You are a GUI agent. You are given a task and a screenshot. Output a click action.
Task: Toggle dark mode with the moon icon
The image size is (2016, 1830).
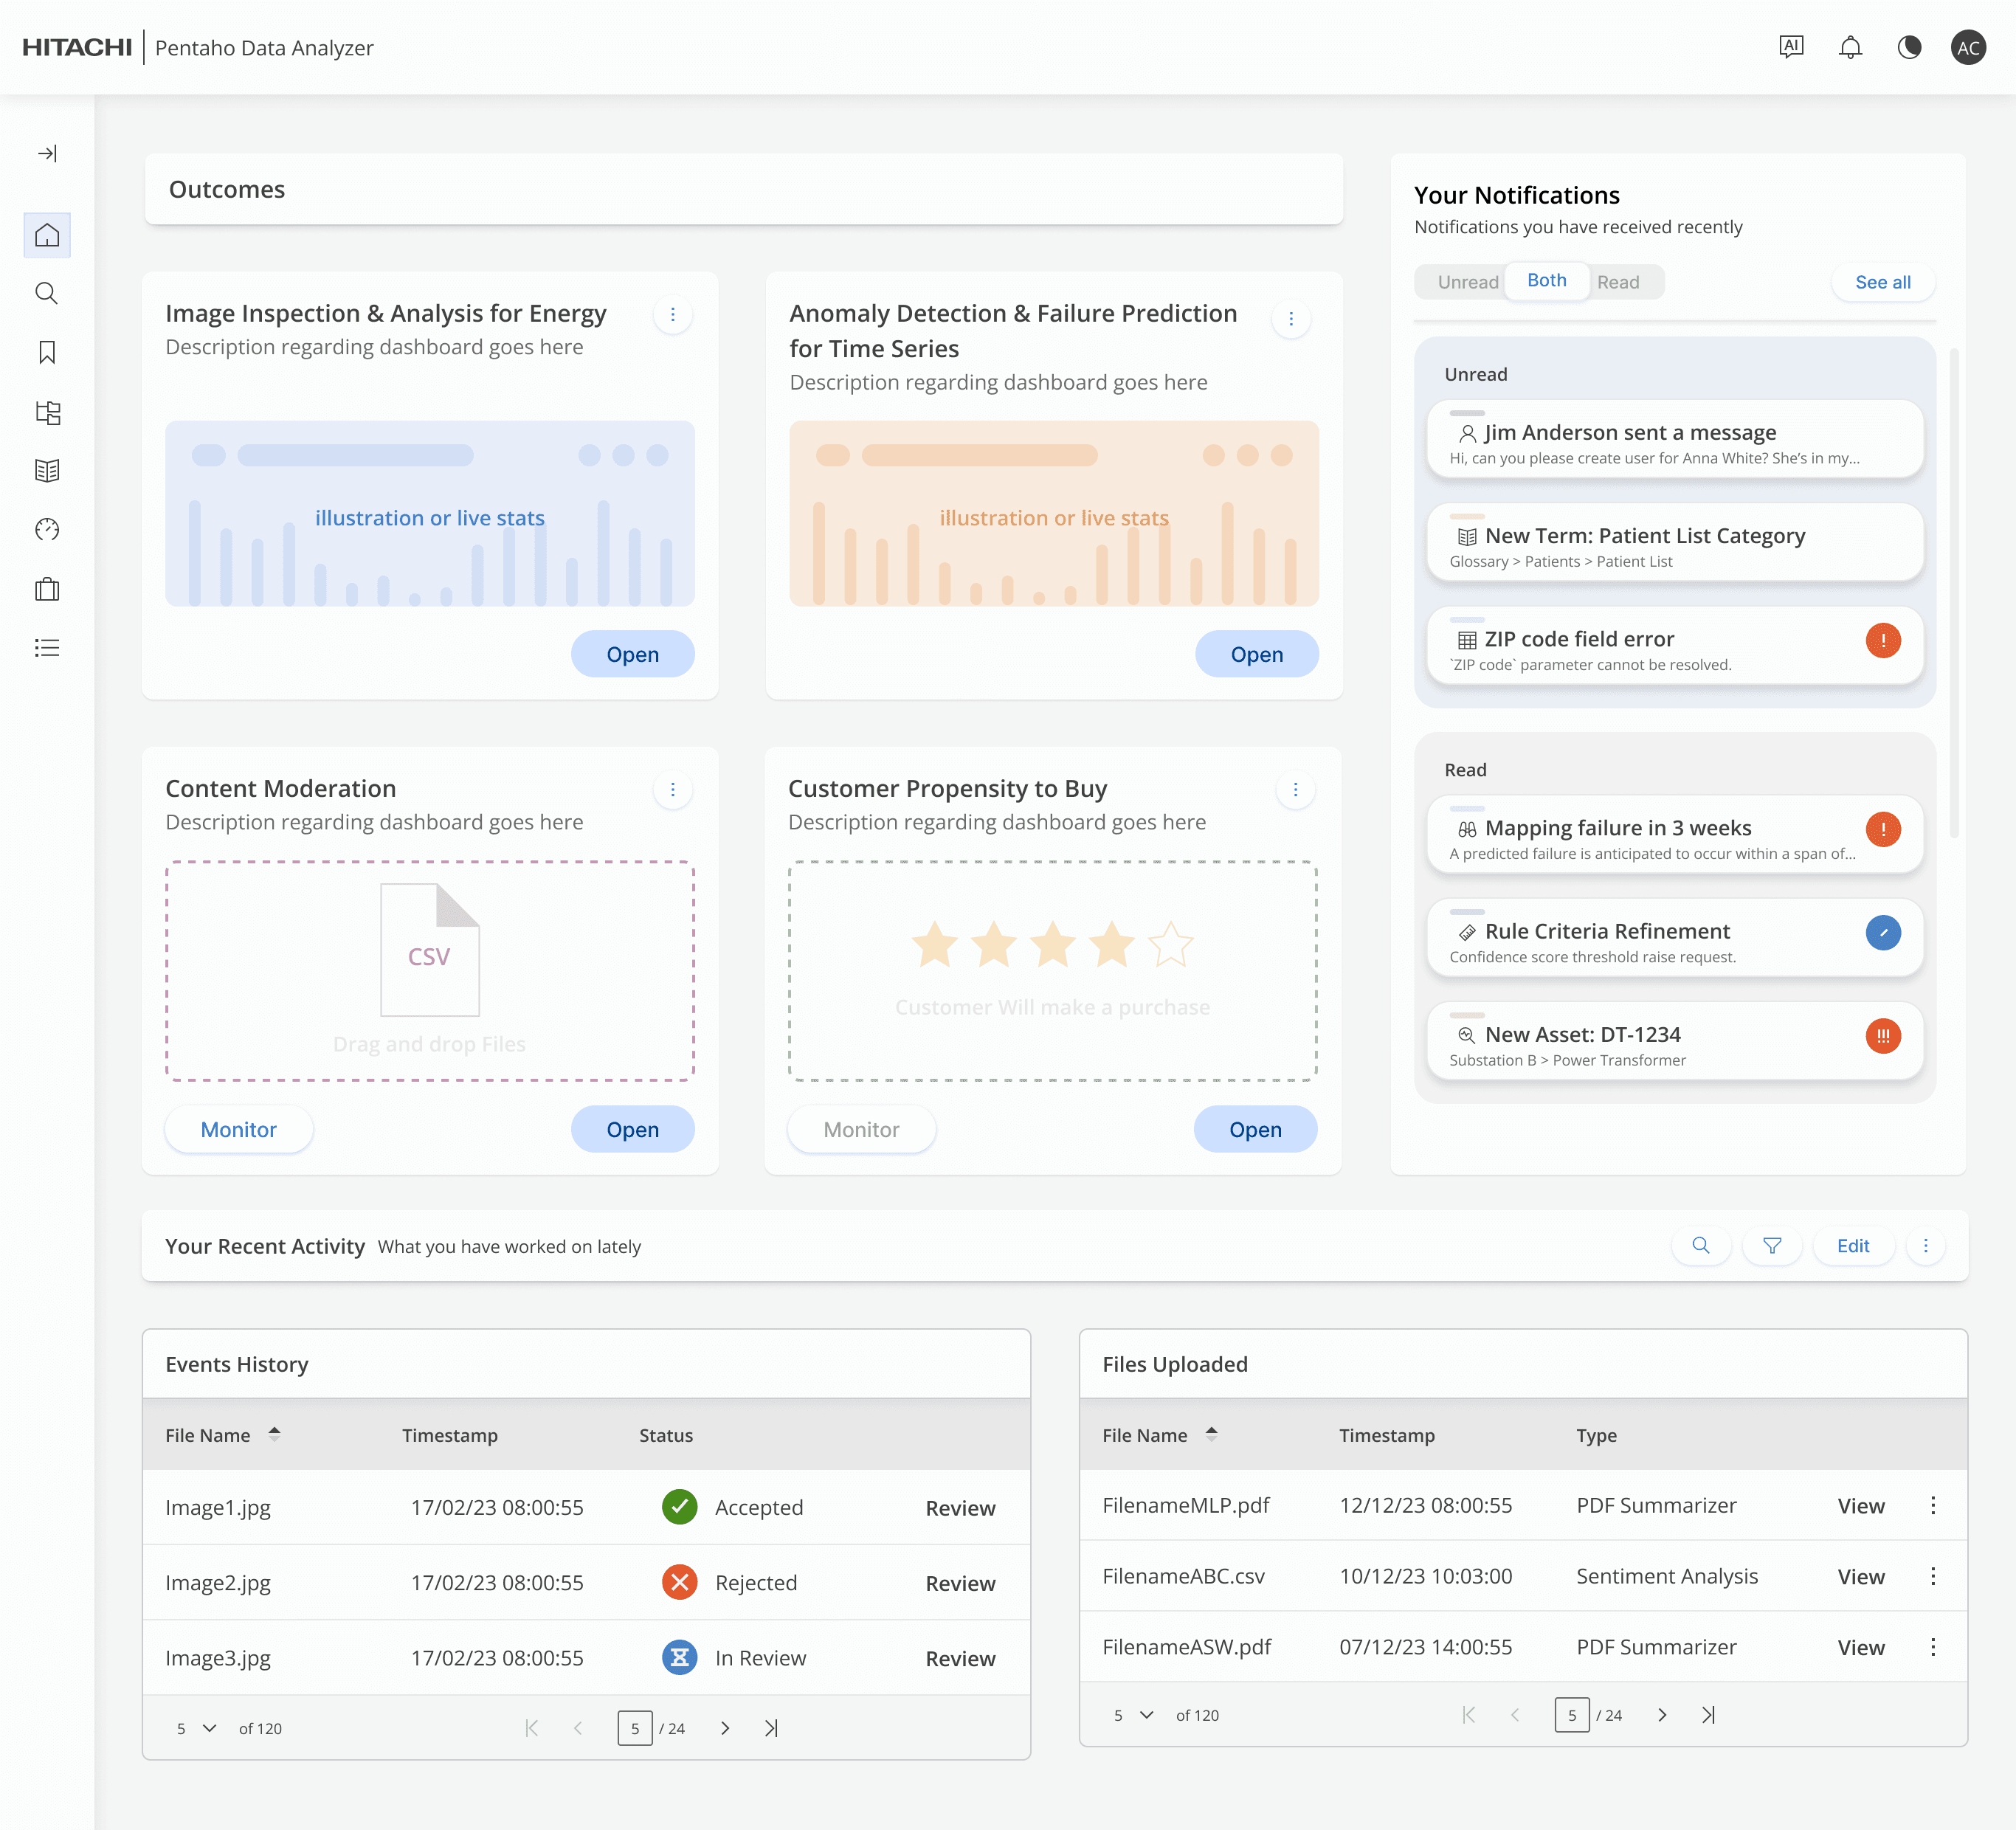point(1909,47)
